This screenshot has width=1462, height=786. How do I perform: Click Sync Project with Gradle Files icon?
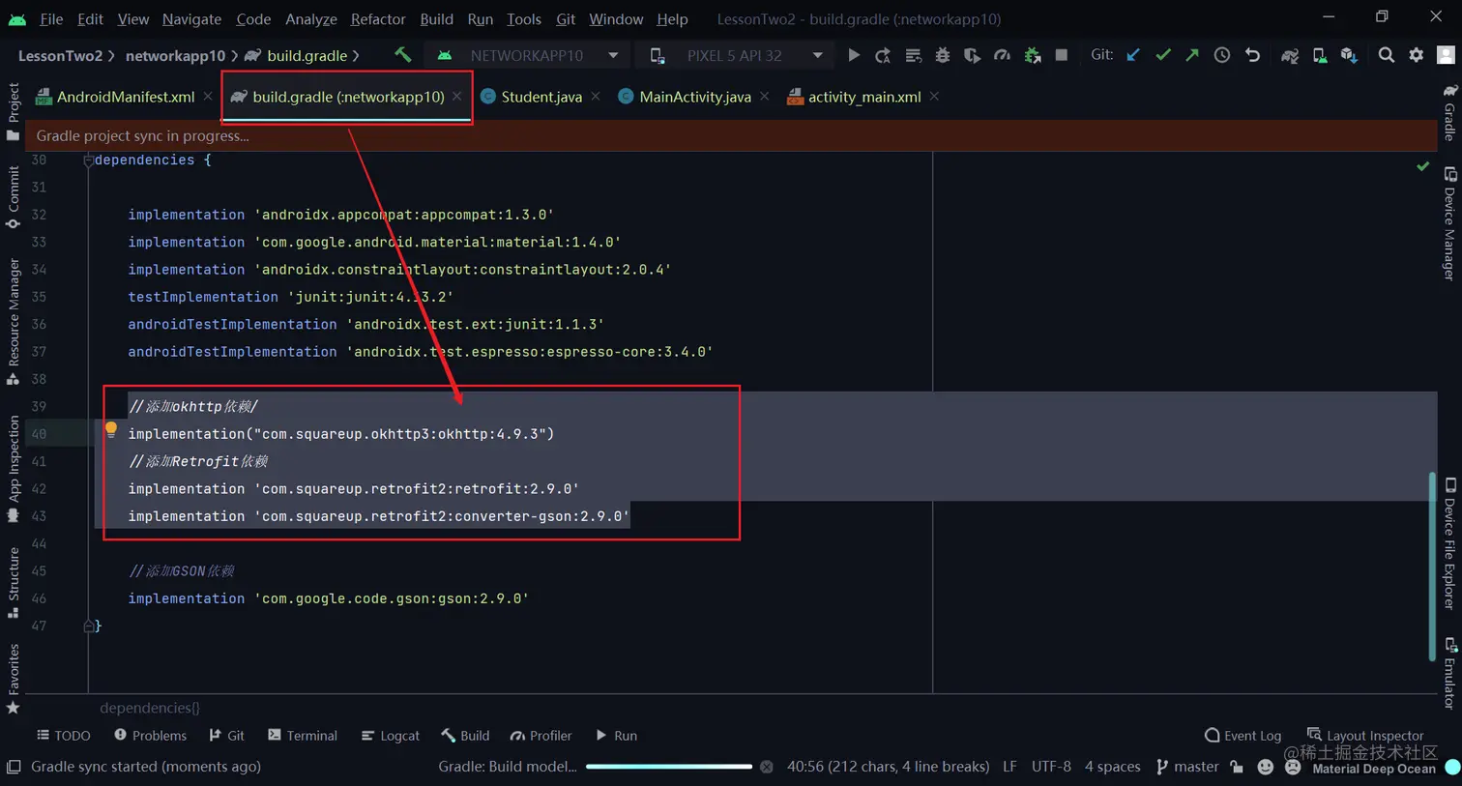coord(1290,56)
